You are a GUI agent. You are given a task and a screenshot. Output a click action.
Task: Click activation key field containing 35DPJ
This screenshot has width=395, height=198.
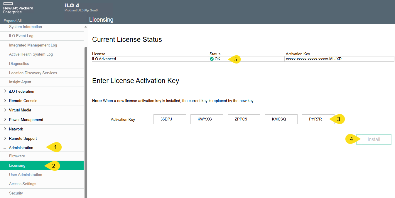click(170, 119)
